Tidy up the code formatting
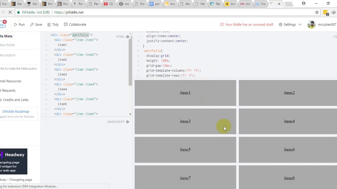337x189 pixels. point(53,24)
